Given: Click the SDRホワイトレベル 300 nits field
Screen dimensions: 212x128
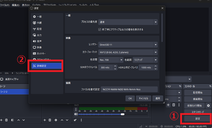Looking at the screenshot, I should [x=106, y=67].
